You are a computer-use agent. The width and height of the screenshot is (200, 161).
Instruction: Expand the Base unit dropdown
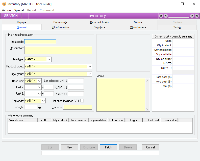coord(39,81)
